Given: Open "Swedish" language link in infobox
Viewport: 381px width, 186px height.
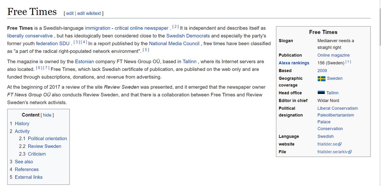Looking at the screenshot, I should pos(325,136).
